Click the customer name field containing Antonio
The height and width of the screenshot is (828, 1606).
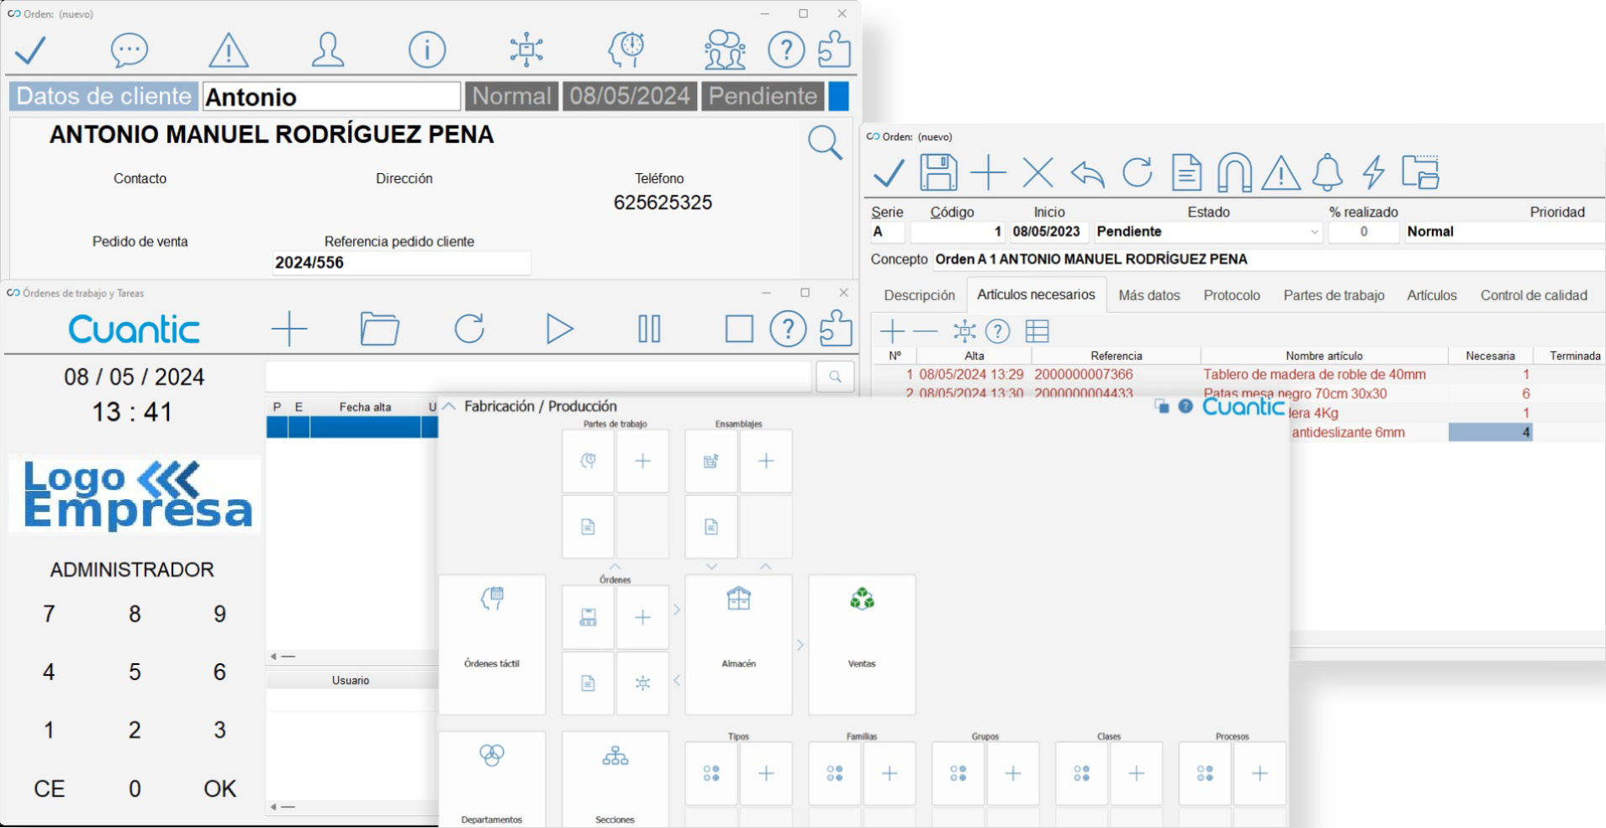(x=331, y=97)
